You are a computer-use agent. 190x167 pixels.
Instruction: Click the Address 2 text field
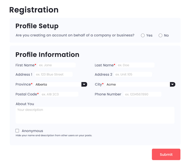(133, 74)
